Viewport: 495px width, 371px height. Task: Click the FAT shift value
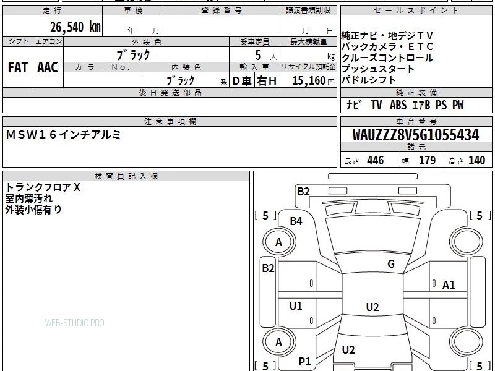click(18, 67)
